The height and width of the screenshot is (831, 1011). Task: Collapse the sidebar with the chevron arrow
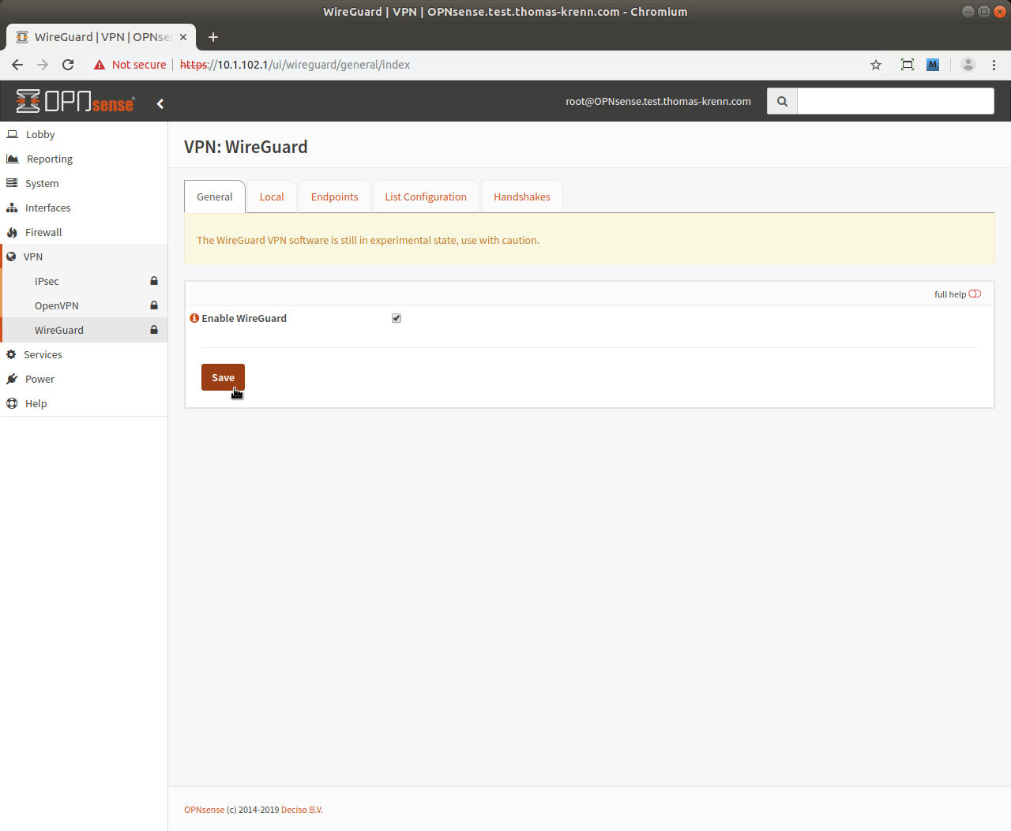click(x=160, y=103)
